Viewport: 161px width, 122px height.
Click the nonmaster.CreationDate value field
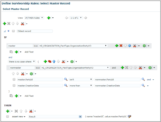click(x=117, y=86)
